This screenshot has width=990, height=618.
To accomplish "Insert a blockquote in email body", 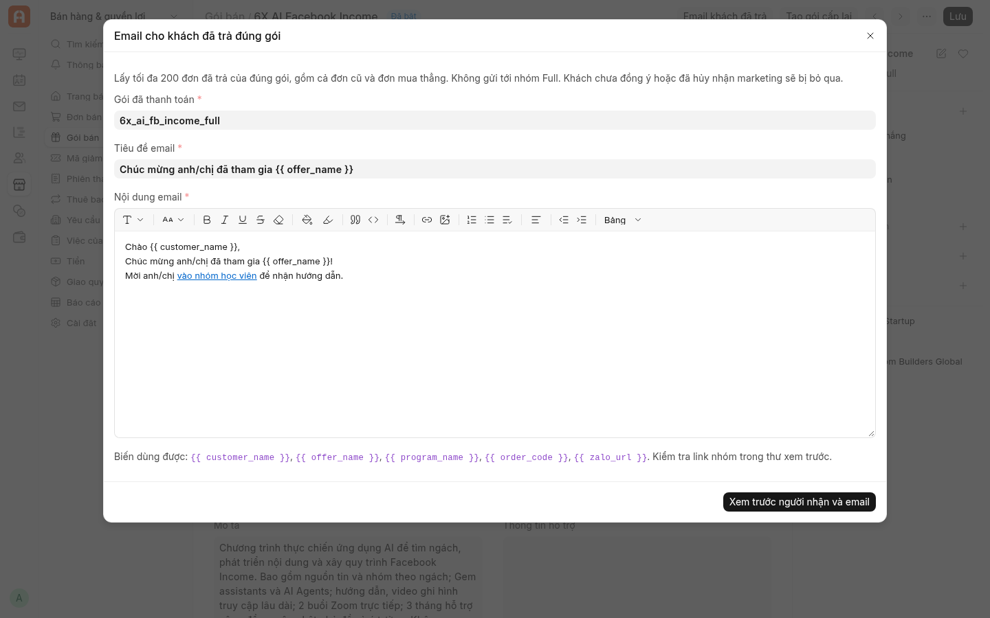I will pos(355,220).
